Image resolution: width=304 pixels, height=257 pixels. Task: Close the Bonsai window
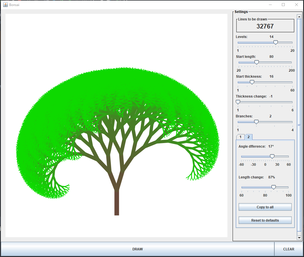(297, 5)
